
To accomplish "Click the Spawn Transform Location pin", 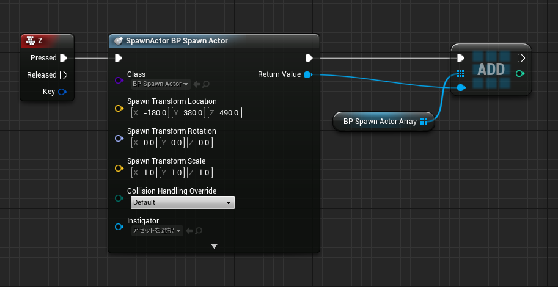I will [x=119, y=109].
